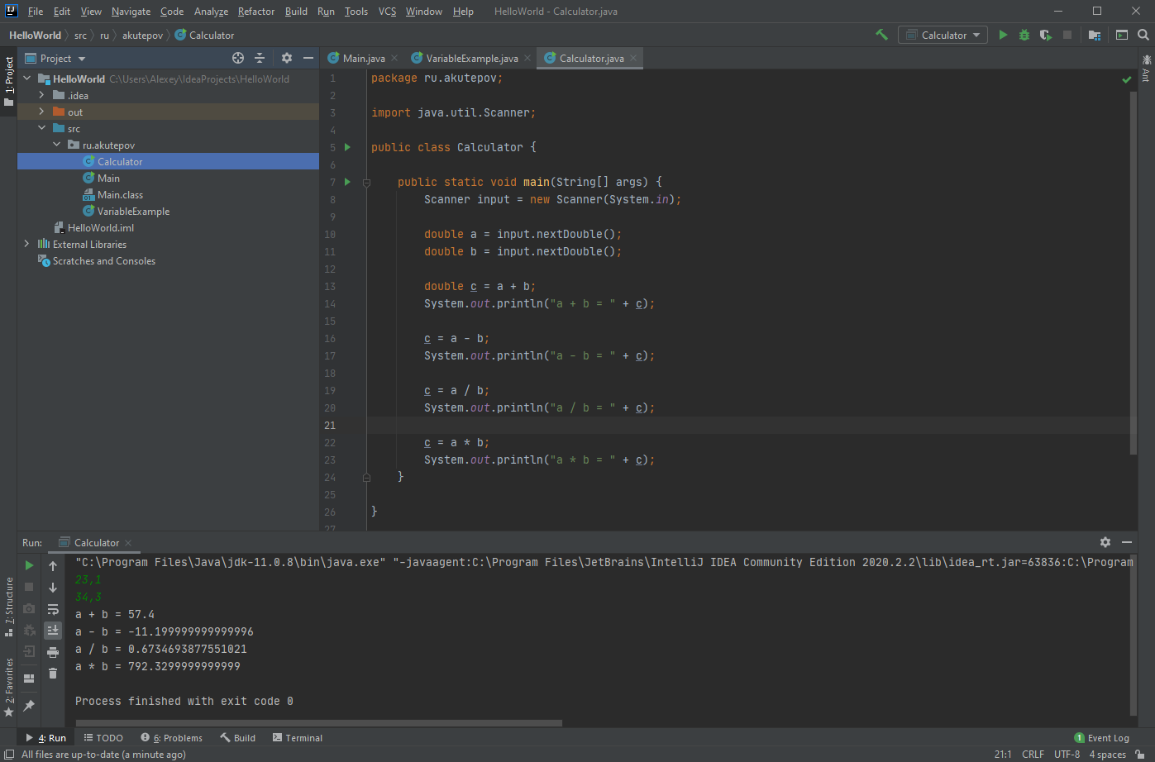The width and height of the screenshot is (1155, 762).
Task: Click the UTF-8 encoding in status bar
Action: pyautogui.click(x=1067, y=754)
